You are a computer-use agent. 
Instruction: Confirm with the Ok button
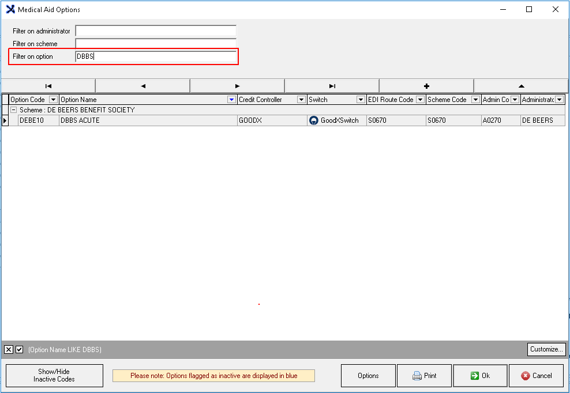480,376
